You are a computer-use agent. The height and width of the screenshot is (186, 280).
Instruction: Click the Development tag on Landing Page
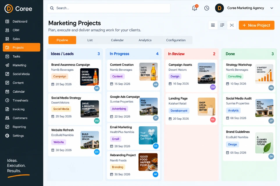click(x=179, y=111)
